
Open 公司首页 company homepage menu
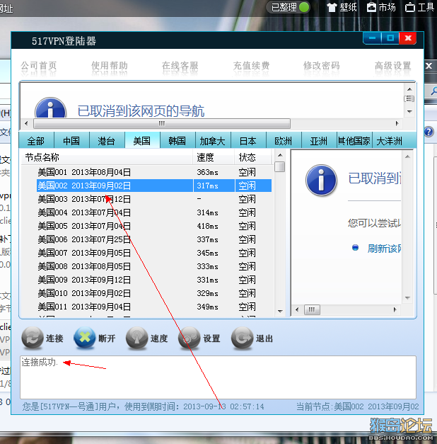(x=38, y=66)
